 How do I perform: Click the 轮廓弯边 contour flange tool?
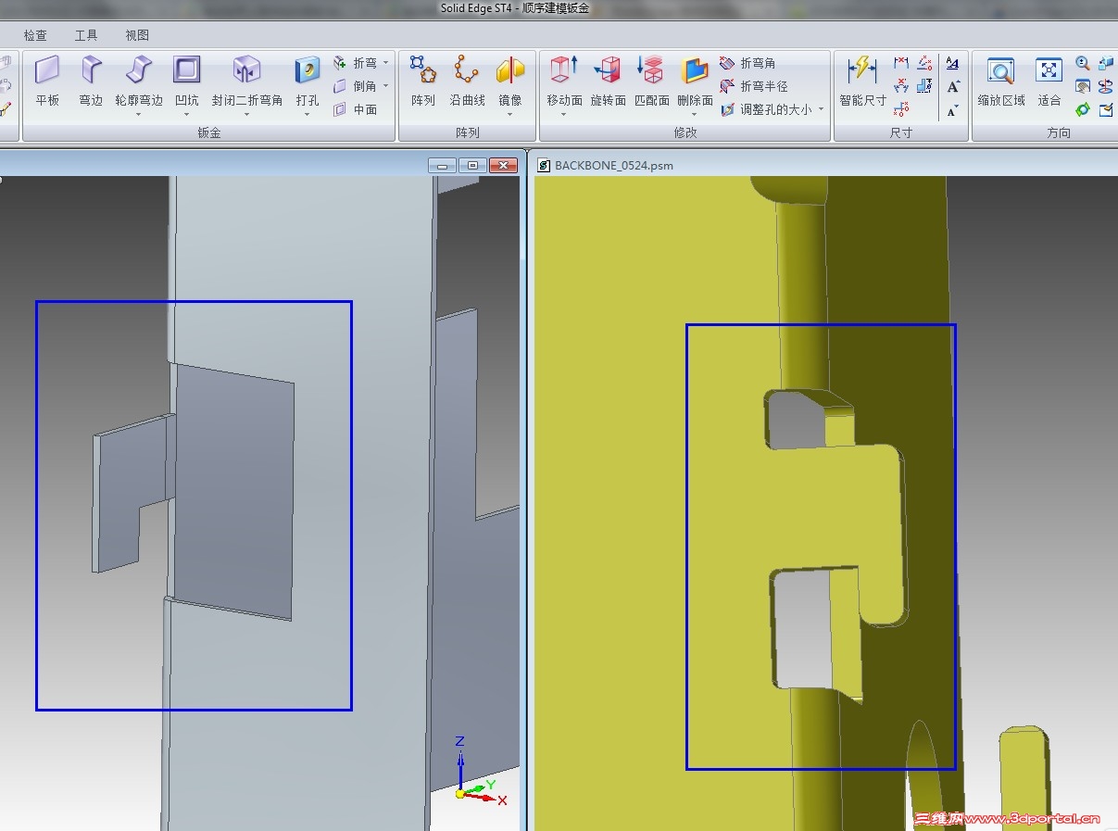(x=139, y=81)
